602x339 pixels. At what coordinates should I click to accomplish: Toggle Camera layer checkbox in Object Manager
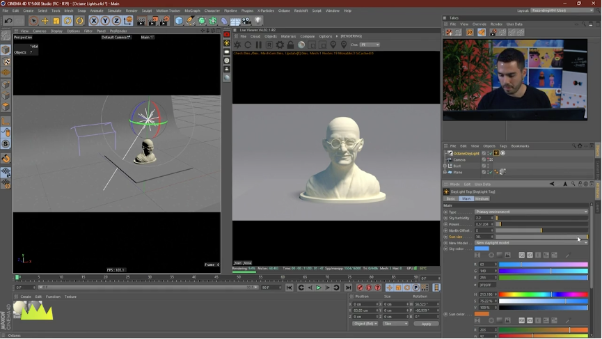pos(484,159)
